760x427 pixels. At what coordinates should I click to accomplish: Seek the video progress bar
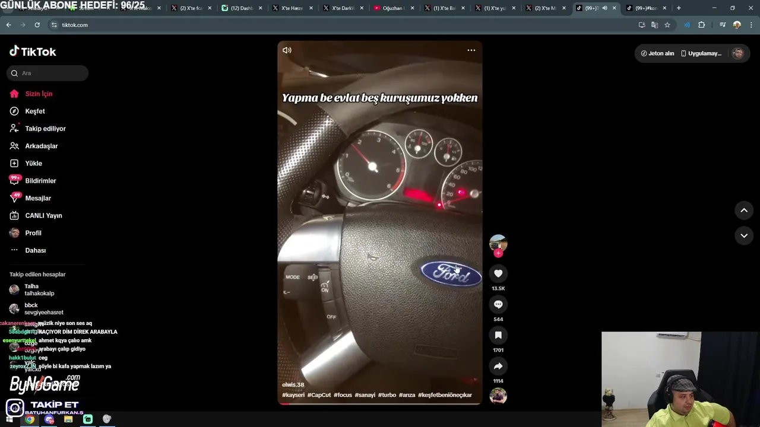pos(380,404)
